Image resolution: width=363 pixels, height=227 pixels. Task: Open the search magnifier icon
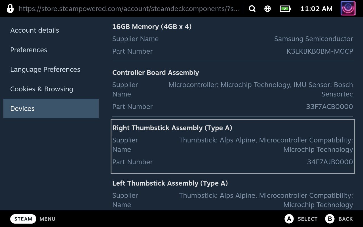(252, 9)
